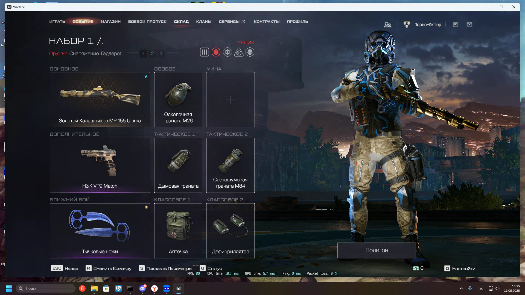Select loadout set number 1
Viewport: 525px width, 295px height.
coord(144,54)
